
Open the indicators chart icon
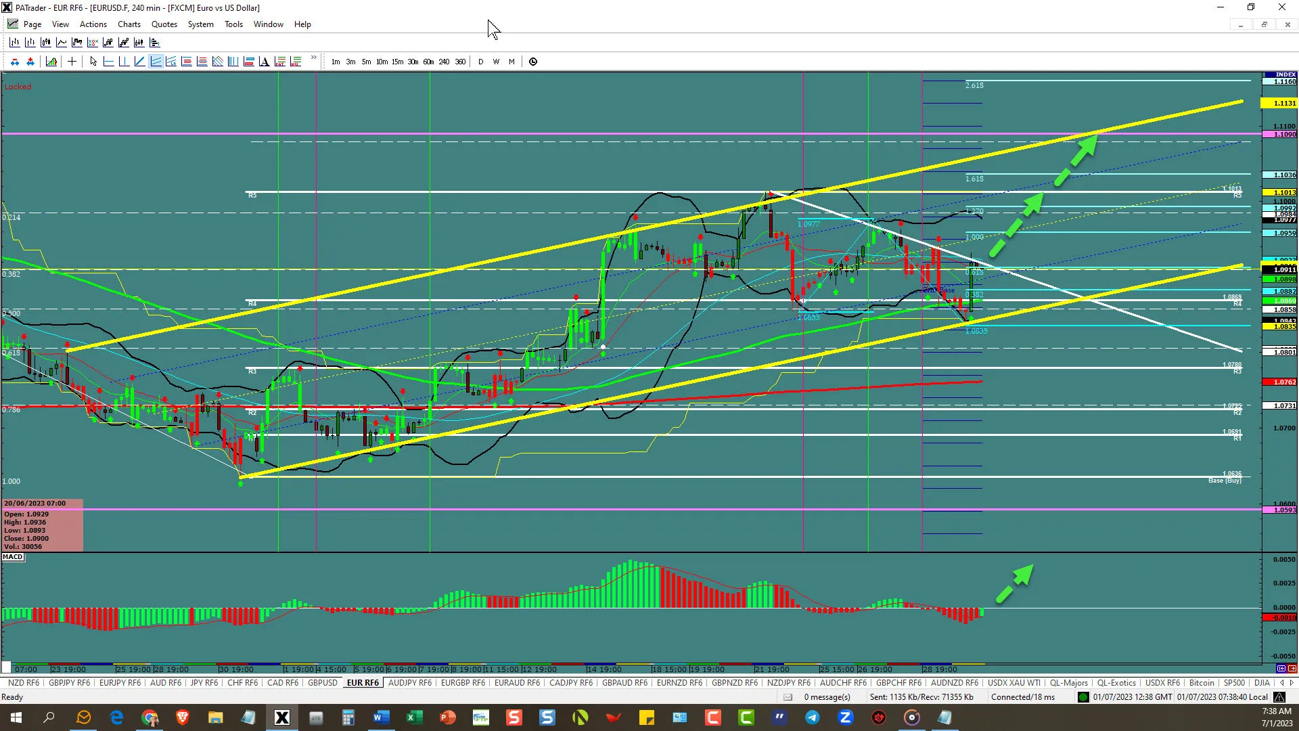51,62
